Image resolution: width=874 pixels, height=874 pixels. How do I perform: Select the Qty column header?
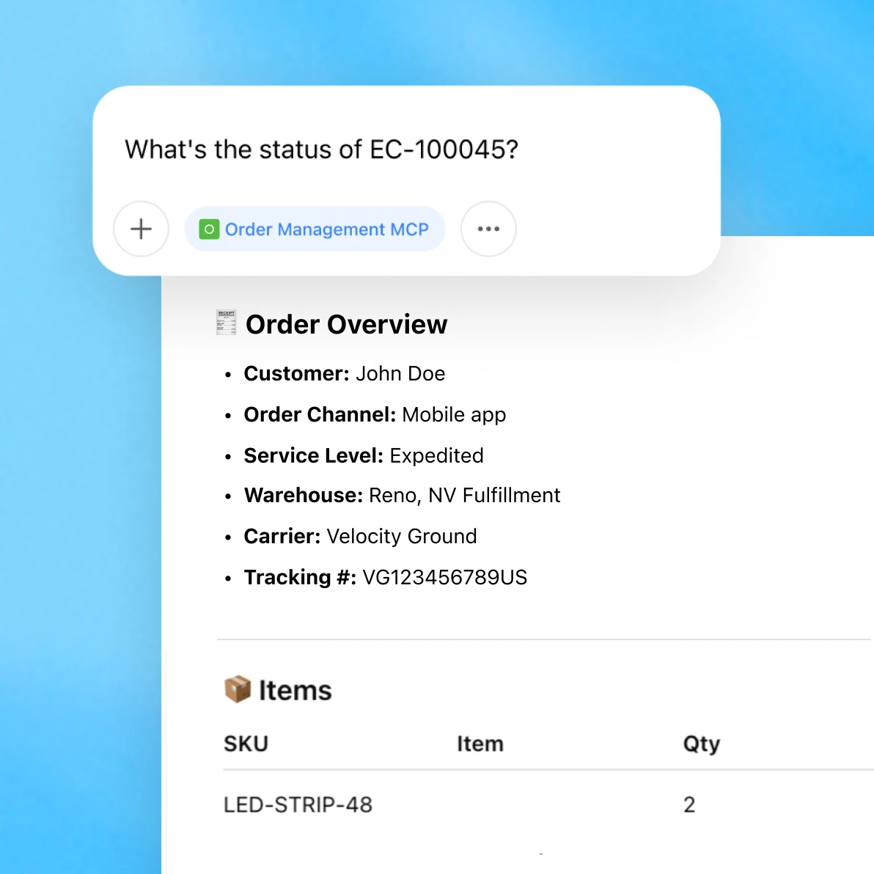coord(701,743)
